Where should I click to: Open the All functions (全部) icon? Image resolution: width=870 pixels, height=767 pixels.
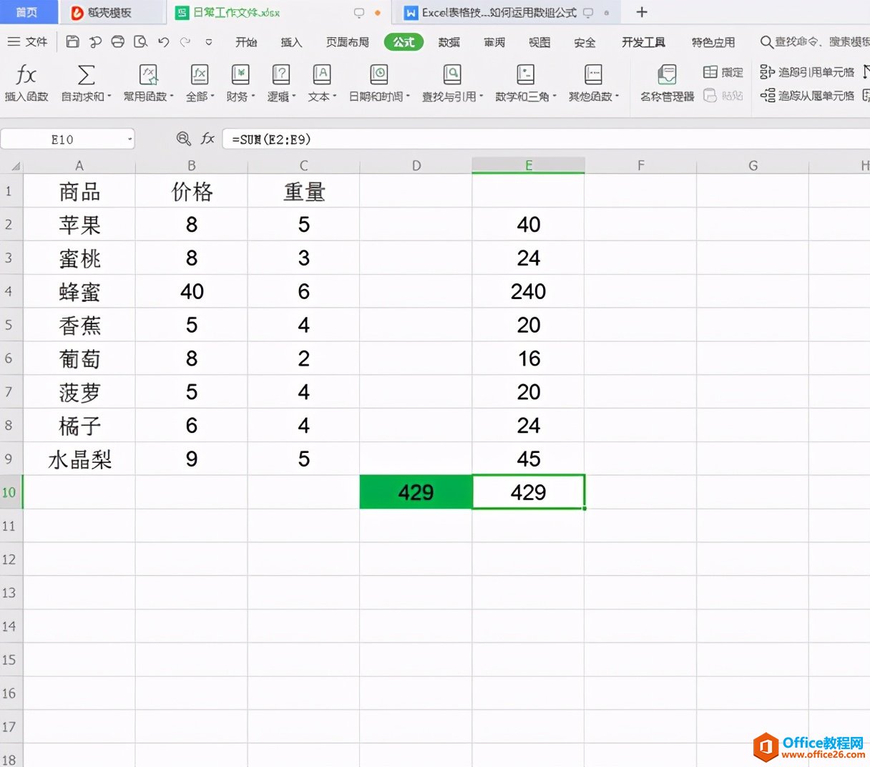(x=199, y=74)
